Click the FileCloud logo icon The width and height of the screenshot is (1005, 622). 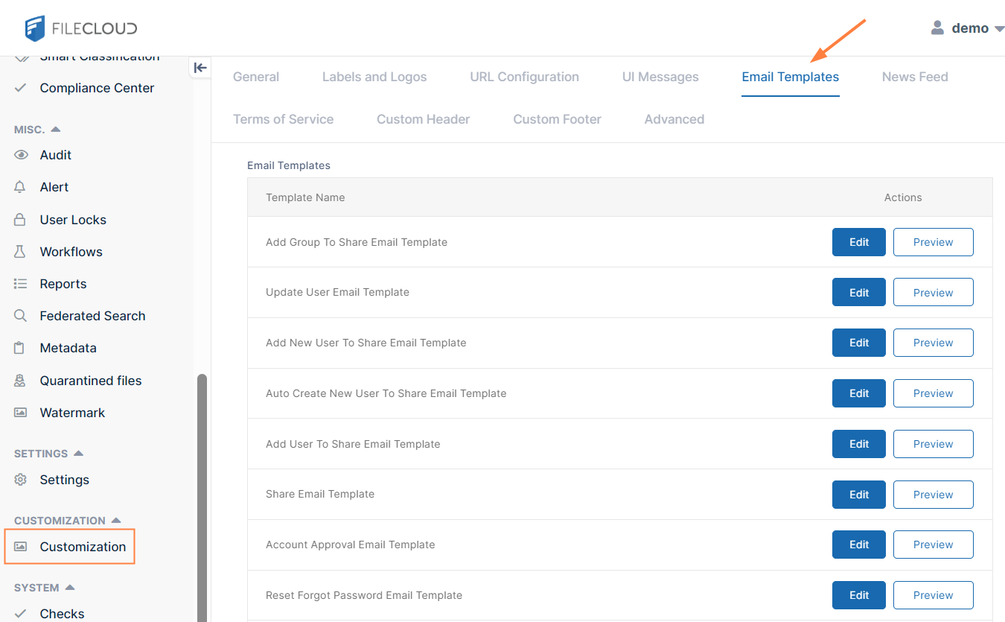point(35,28)
